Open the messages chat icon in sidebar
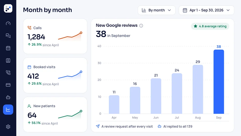Screen dimensions: 241x136 pyautogui.click(x=8, y=36)
